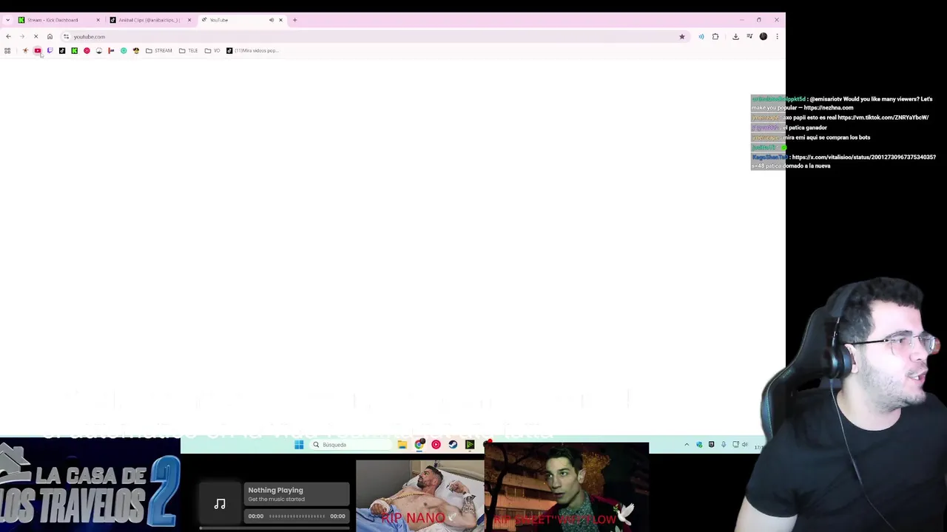Open the green play taskbar app
The width and height of the screenshot is (947, 532).
pos(470,445)
